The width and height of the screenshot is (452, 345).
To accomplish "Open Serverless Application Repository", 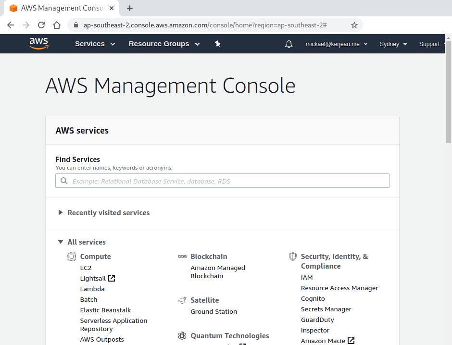I will 113,325.
